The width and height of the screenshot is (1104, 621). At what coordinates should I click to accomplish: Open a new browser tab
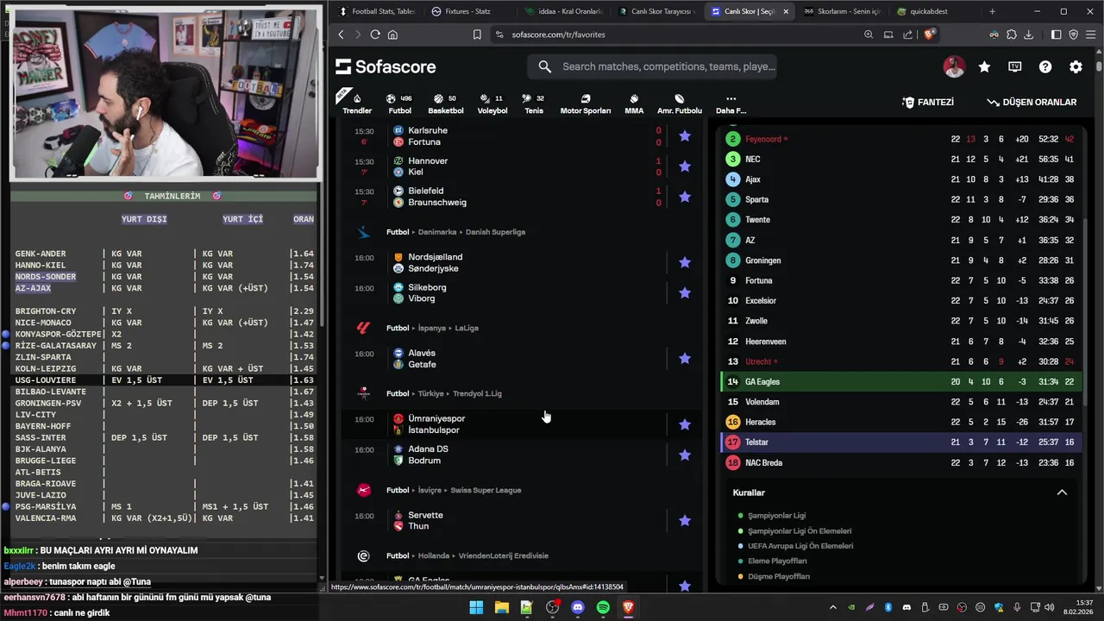point(992,11)
